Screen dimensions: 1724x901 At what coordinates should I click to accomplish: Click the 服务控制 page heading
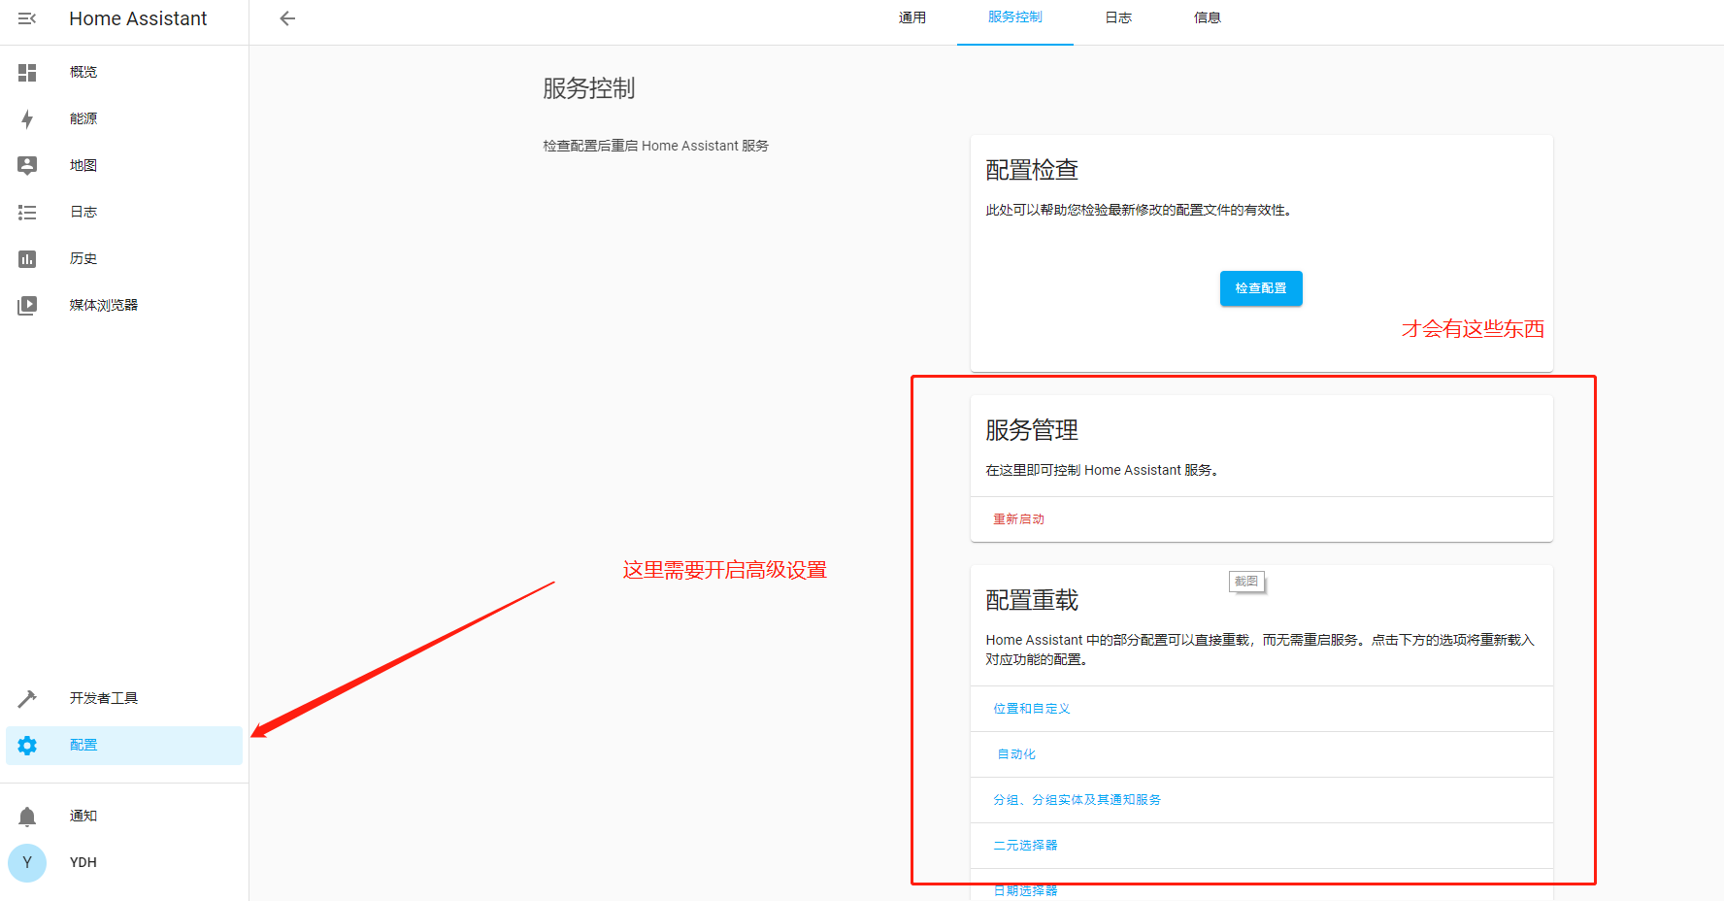(589, 88)
